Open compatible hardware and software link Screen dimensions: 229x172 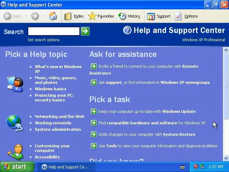[152, 123]
